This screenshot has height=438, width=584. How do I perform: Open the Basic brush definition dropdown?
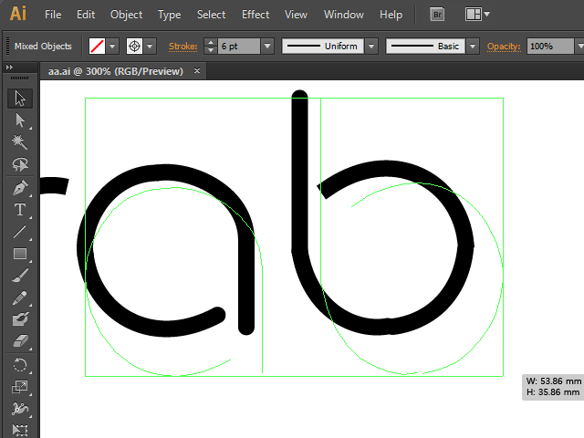pos(473,47)
